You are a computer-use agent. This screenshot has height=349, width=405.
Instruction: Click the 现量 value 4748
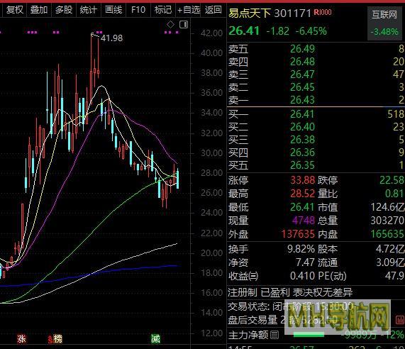(x=304, y=221)
